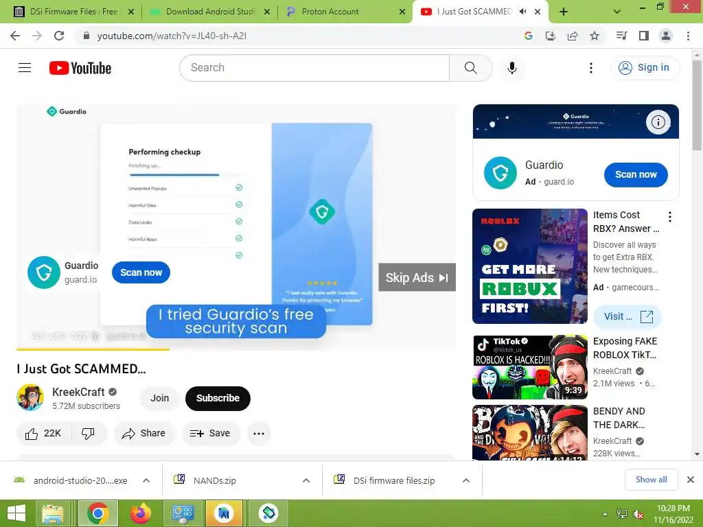Expand NANDs.zip download options chevron
The image size is (703, 527).
coord(306,480)
